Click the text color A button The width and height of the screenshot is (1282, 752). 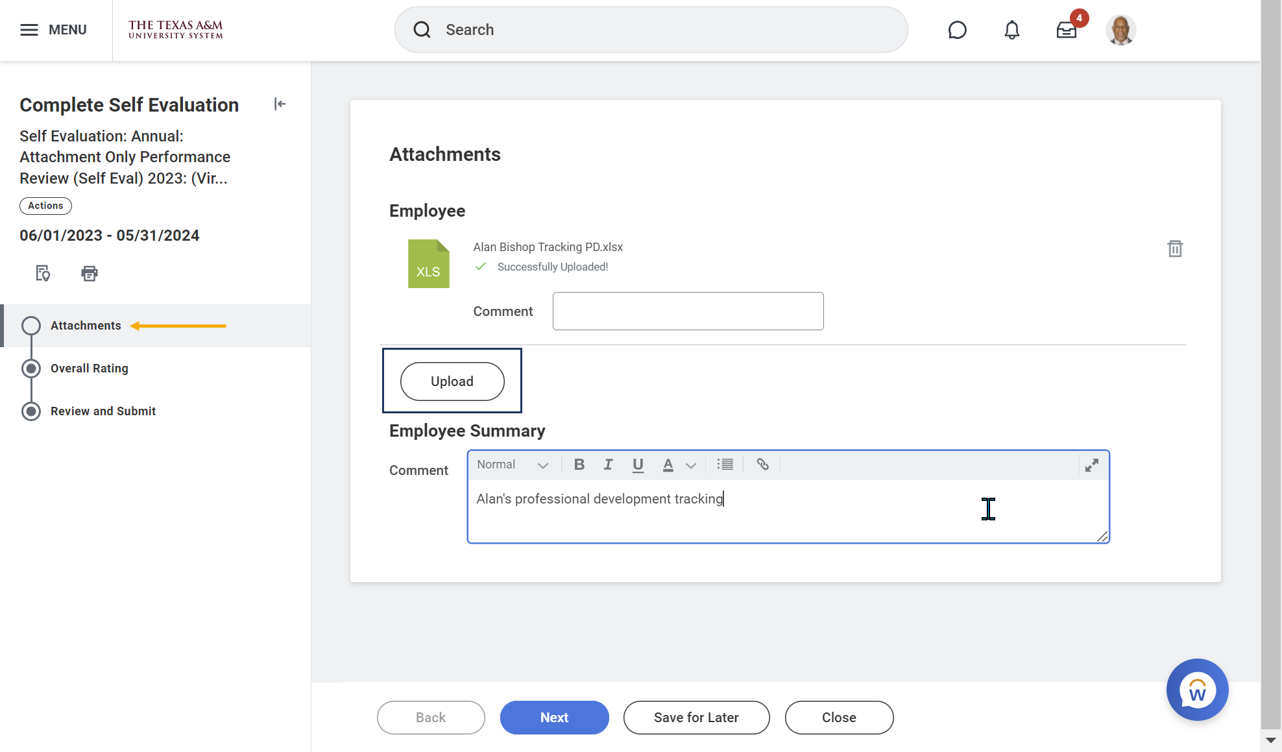668,465
